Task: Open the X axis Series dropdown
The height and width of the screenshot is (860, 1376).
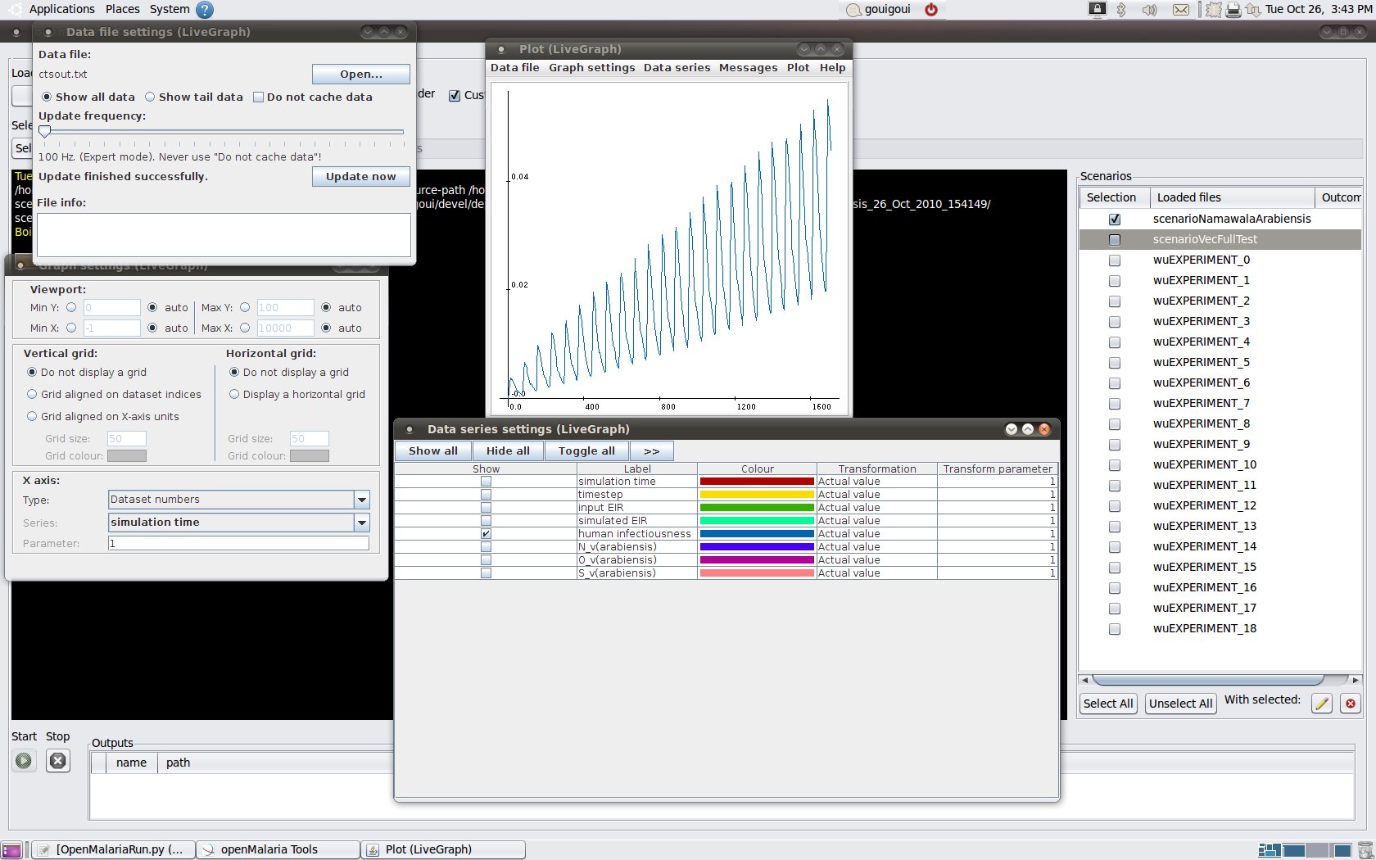Action: [361, 523]
